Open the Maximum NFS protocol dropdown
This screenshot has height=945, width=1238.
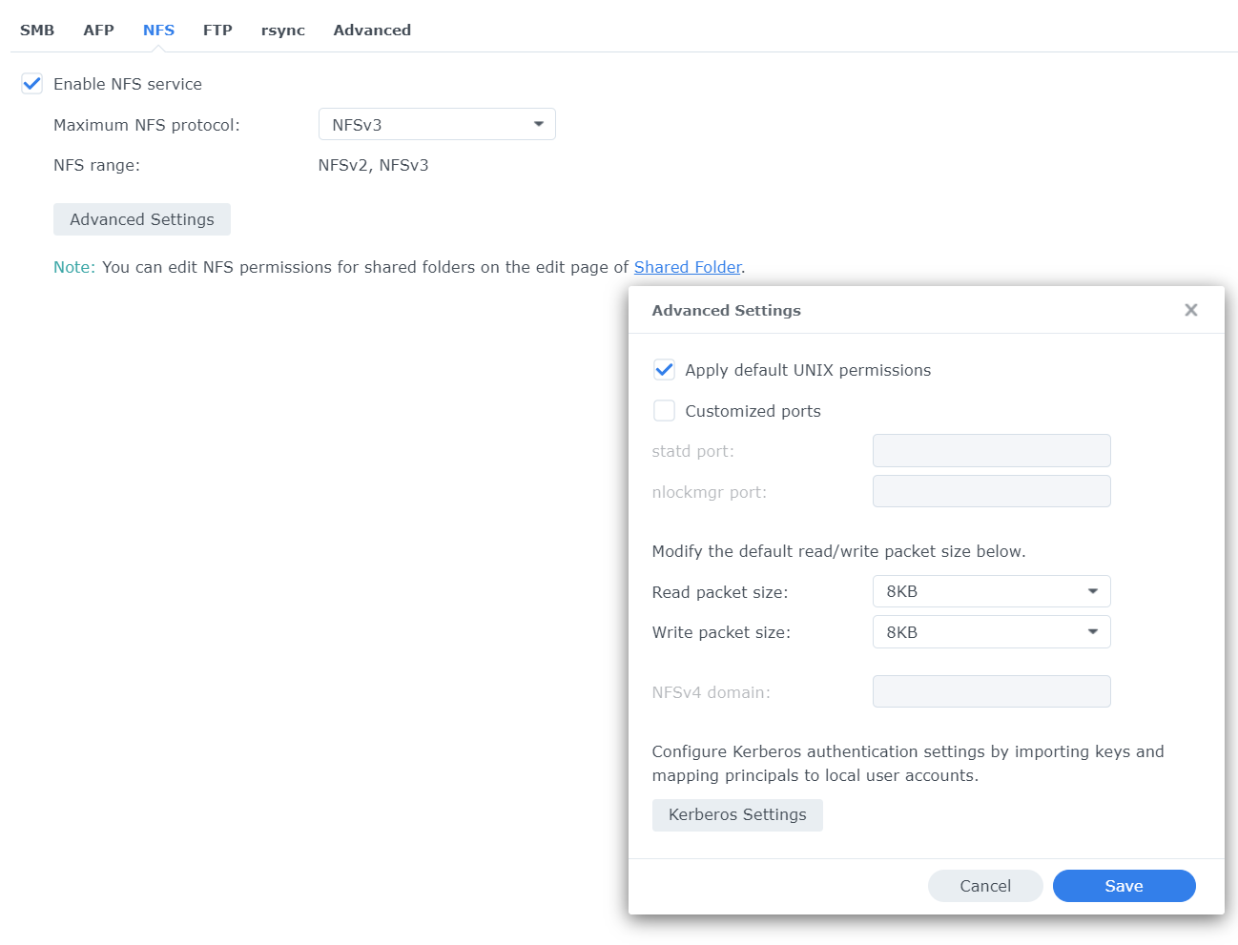437,125
